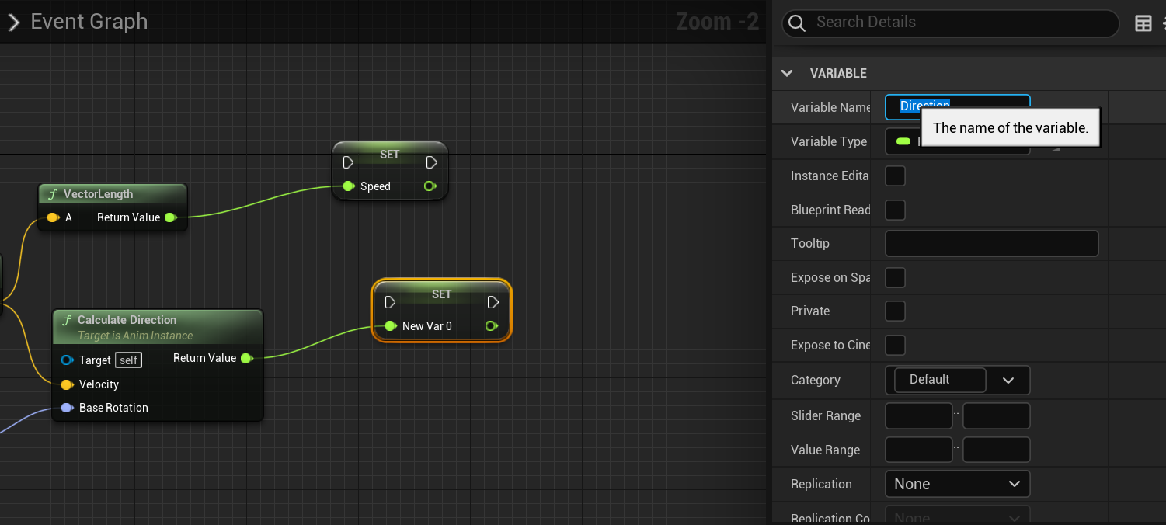Image resolution: width=1166 pixels, height=525 pixels.
Task: Click the Speed SET node green output pin
Action: pos(430,186)
